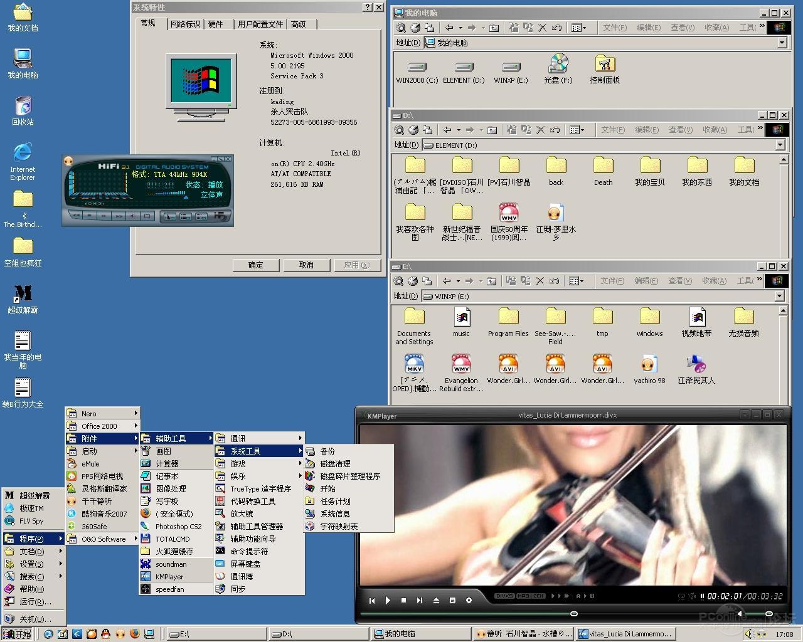This screenshot has height=642, width=803.
Task: Open the Death folder in D:\
Action: tap(603, 171)
